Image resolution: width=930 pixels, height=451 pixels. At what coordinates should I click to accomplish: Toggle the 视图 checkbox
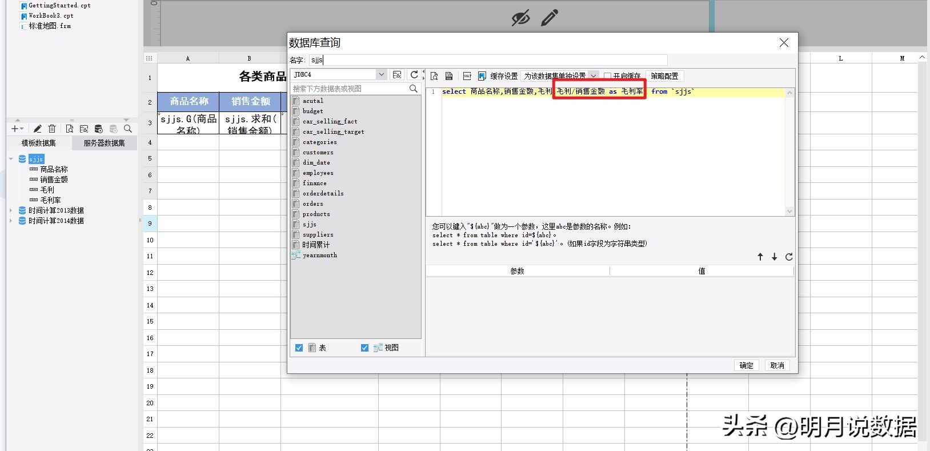pos(364,348)
